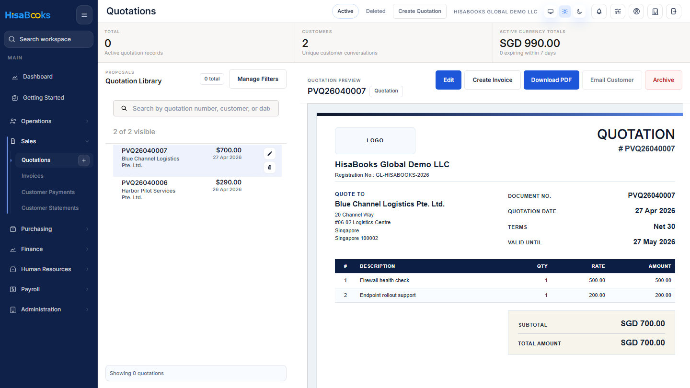Click the Purchasing box icon
Image resolution: width=690 pixels, height=388 pixels.
(x=13, y=229)
